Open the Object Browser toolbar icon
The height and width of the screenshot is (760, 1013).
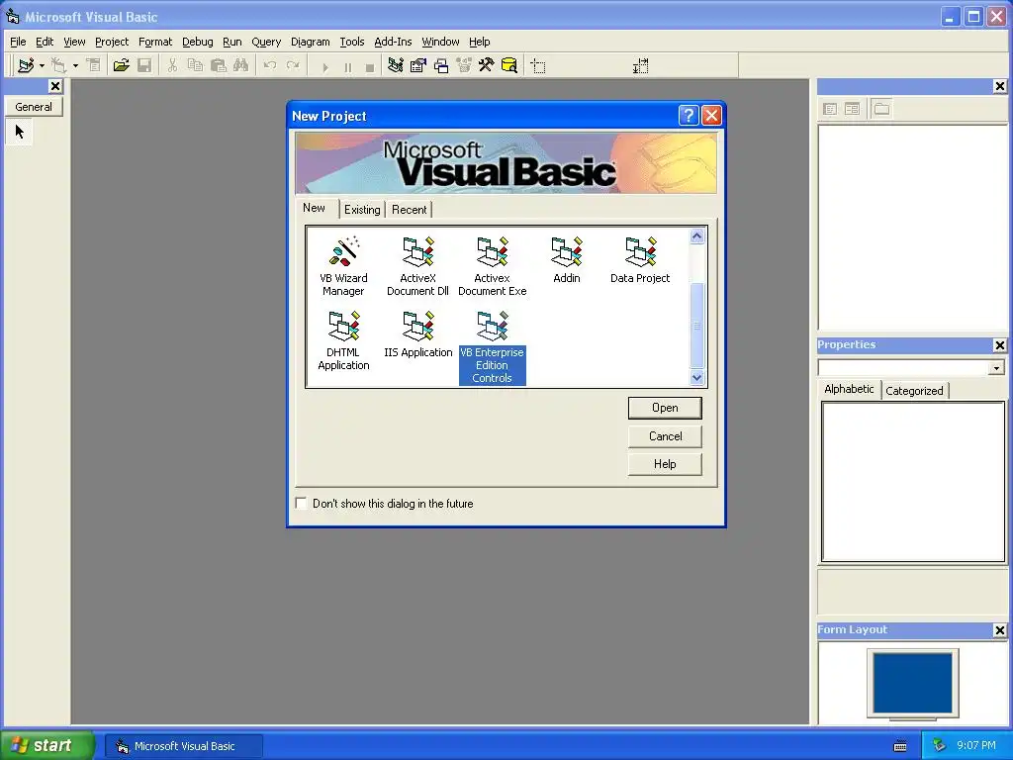[464, 65]
